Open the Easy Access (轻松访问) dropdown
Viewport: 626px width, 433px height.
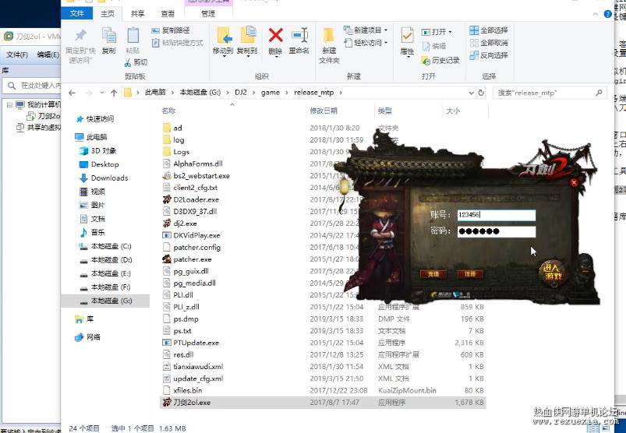(366, 43)
